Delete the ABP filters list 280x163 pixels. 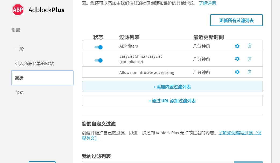pyautogui.click(x=250, y=46)
